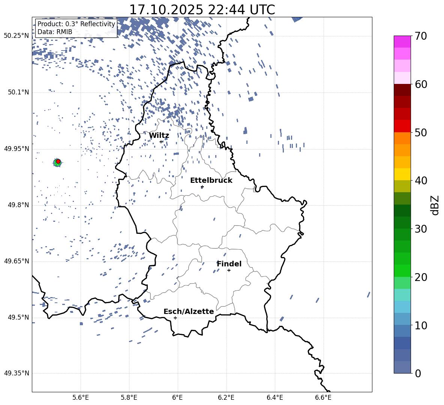Click the Esch/Alzette city label
Screen dimensions: 444x405
189,312
